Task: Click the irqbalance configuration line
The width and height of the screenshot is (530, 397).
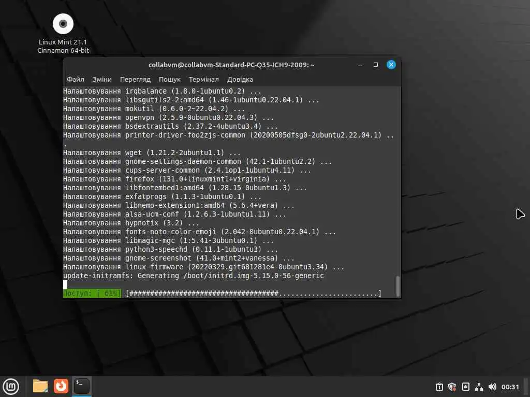Action: coord(162,91)
